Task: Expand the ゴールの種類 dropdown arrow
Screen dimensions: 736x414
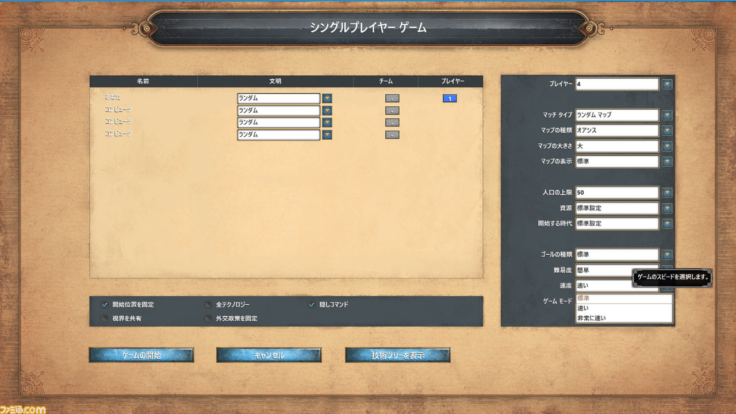Action: (x=667, y=255)
